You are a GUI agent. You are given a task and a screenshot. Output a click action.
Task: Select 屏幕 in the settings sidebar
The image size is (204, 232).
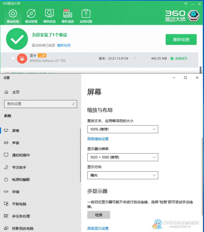(40, 130)
